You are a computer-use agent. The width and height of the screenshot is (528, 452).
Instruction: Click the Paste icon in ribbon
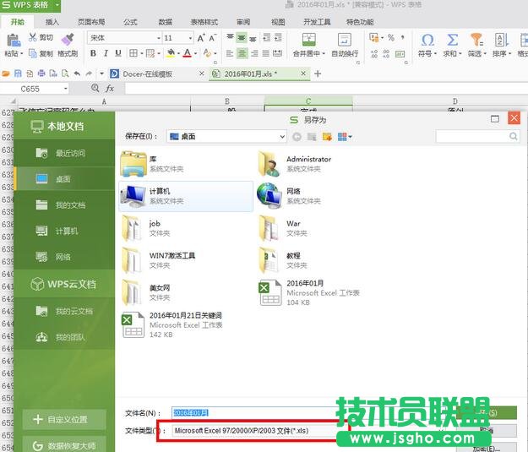pos(14,40)
